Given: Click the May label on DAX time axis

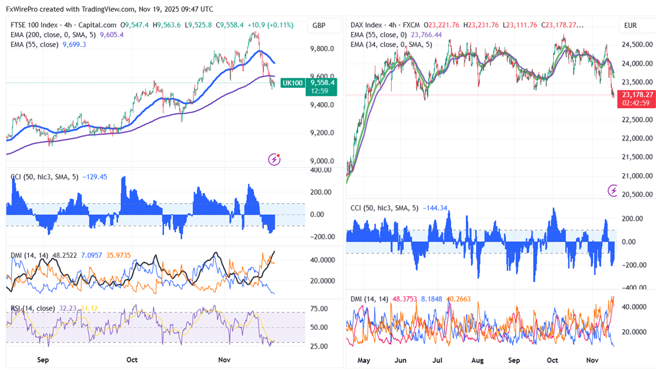Looking at the screenshot, I should 364,360.
